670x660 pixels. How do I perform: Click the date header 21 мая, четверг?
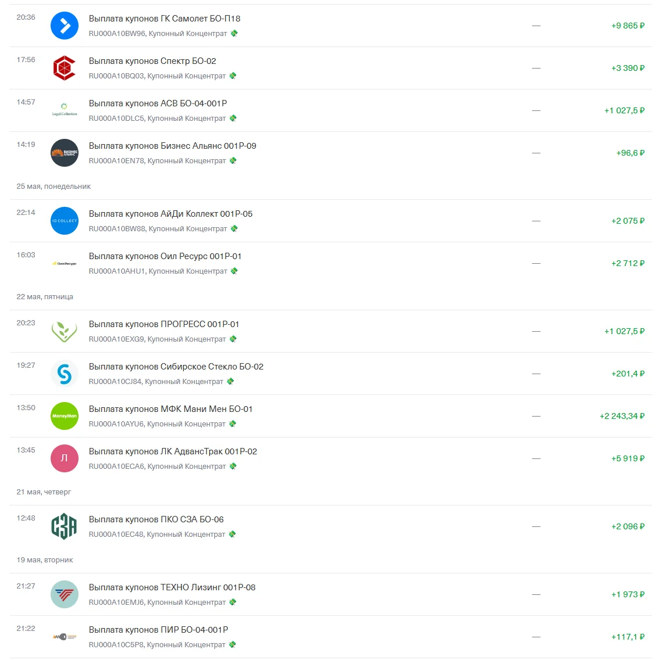click(x=44, y=492)
